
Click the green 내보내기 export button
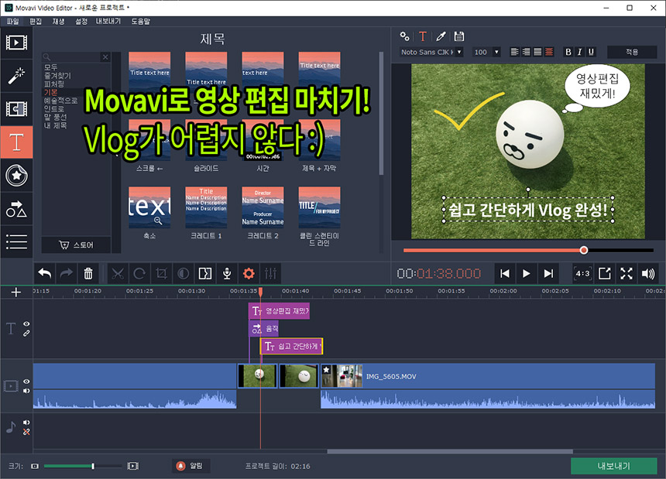[x=614, y=466]
